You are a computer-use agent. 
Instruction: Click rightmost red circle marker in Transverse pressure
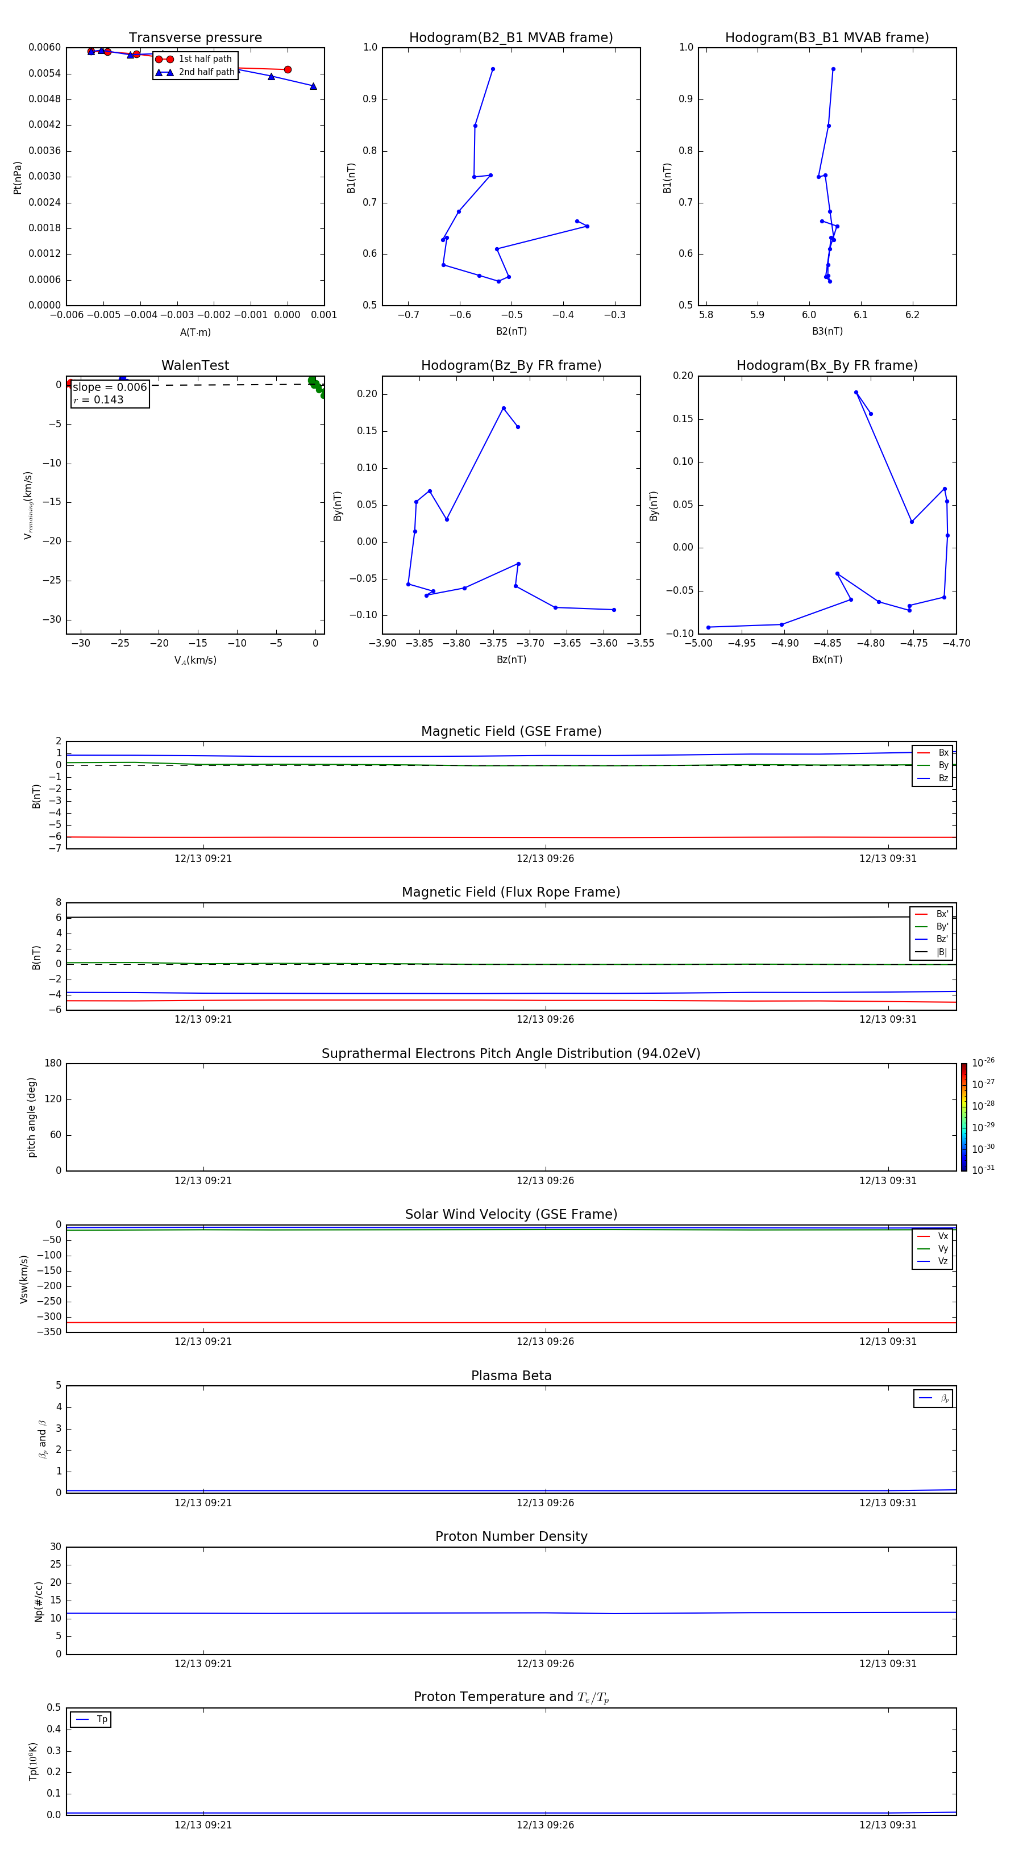pyautogui.click(x=288, y=70)
